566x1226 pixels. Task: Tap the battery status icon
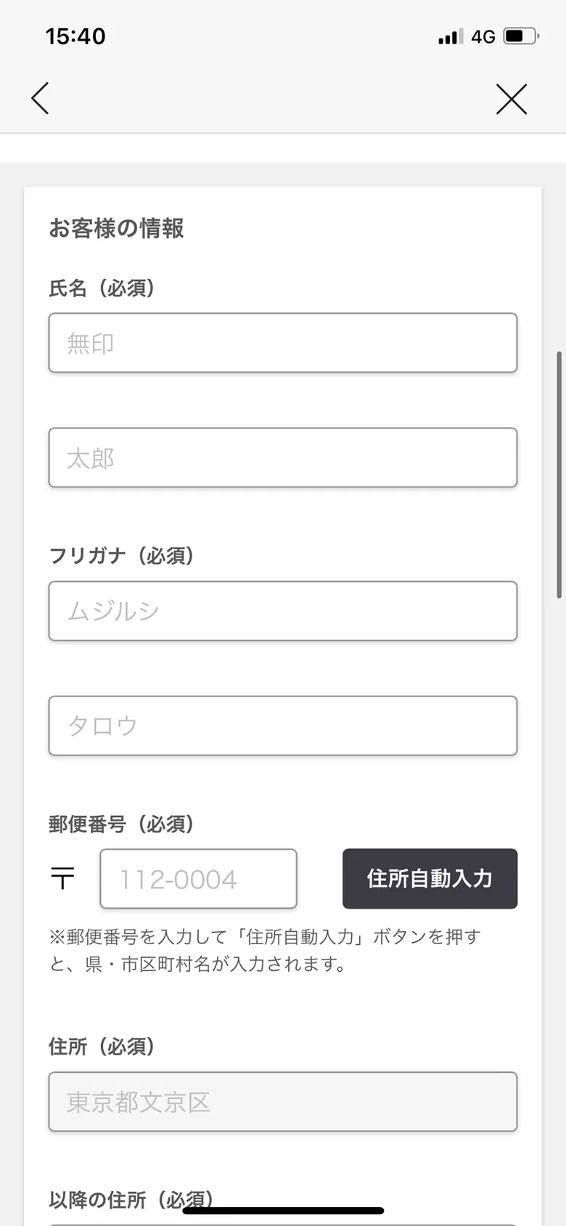(x=521, y=36)
